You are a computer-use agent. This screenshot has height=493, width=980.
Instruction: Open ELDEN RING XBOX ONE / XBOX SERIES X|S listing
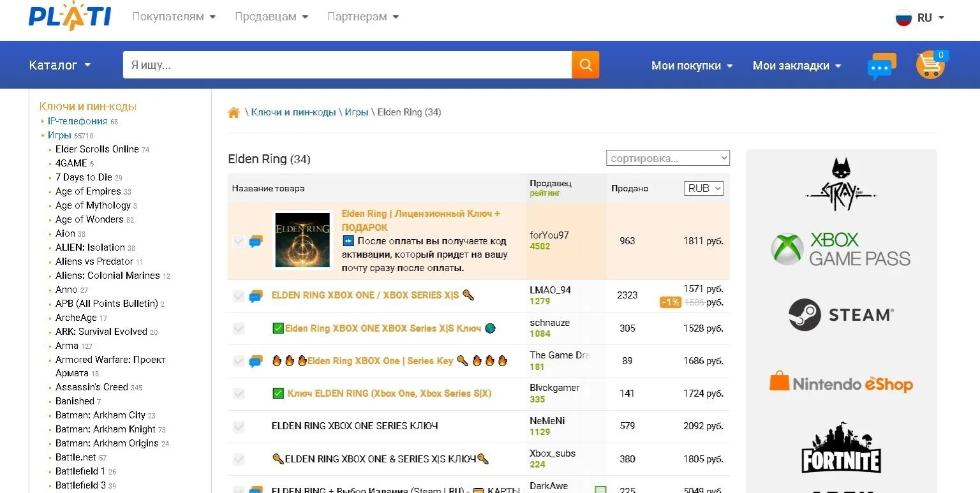pos(366,295)
